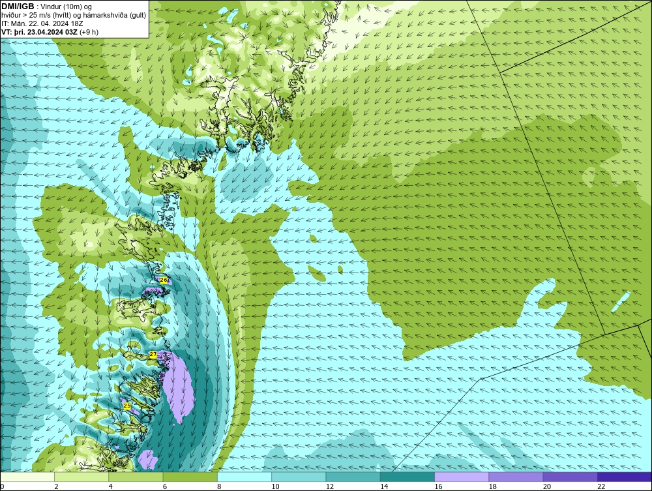The height and width of the screenshot is (491, 652).
Task: Click the legend scale number 22
Action: 601,486
